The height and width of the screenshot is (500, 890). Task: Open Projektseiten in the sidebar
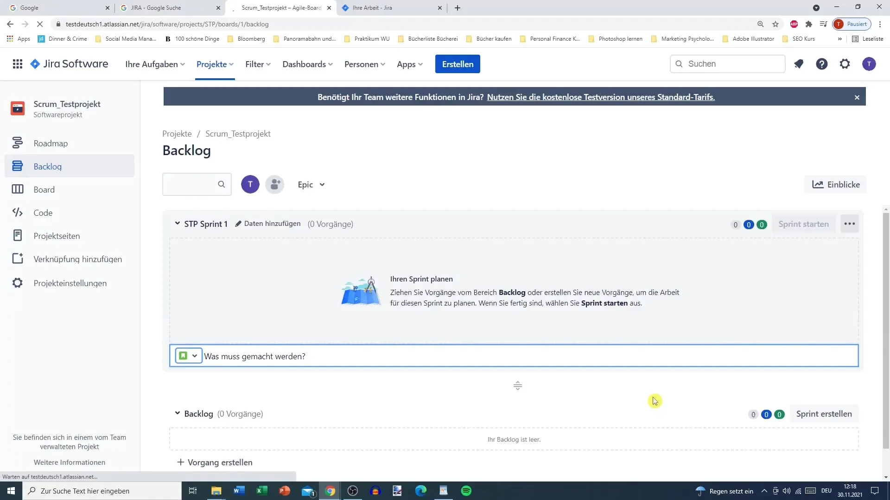(x=70, y=236)
